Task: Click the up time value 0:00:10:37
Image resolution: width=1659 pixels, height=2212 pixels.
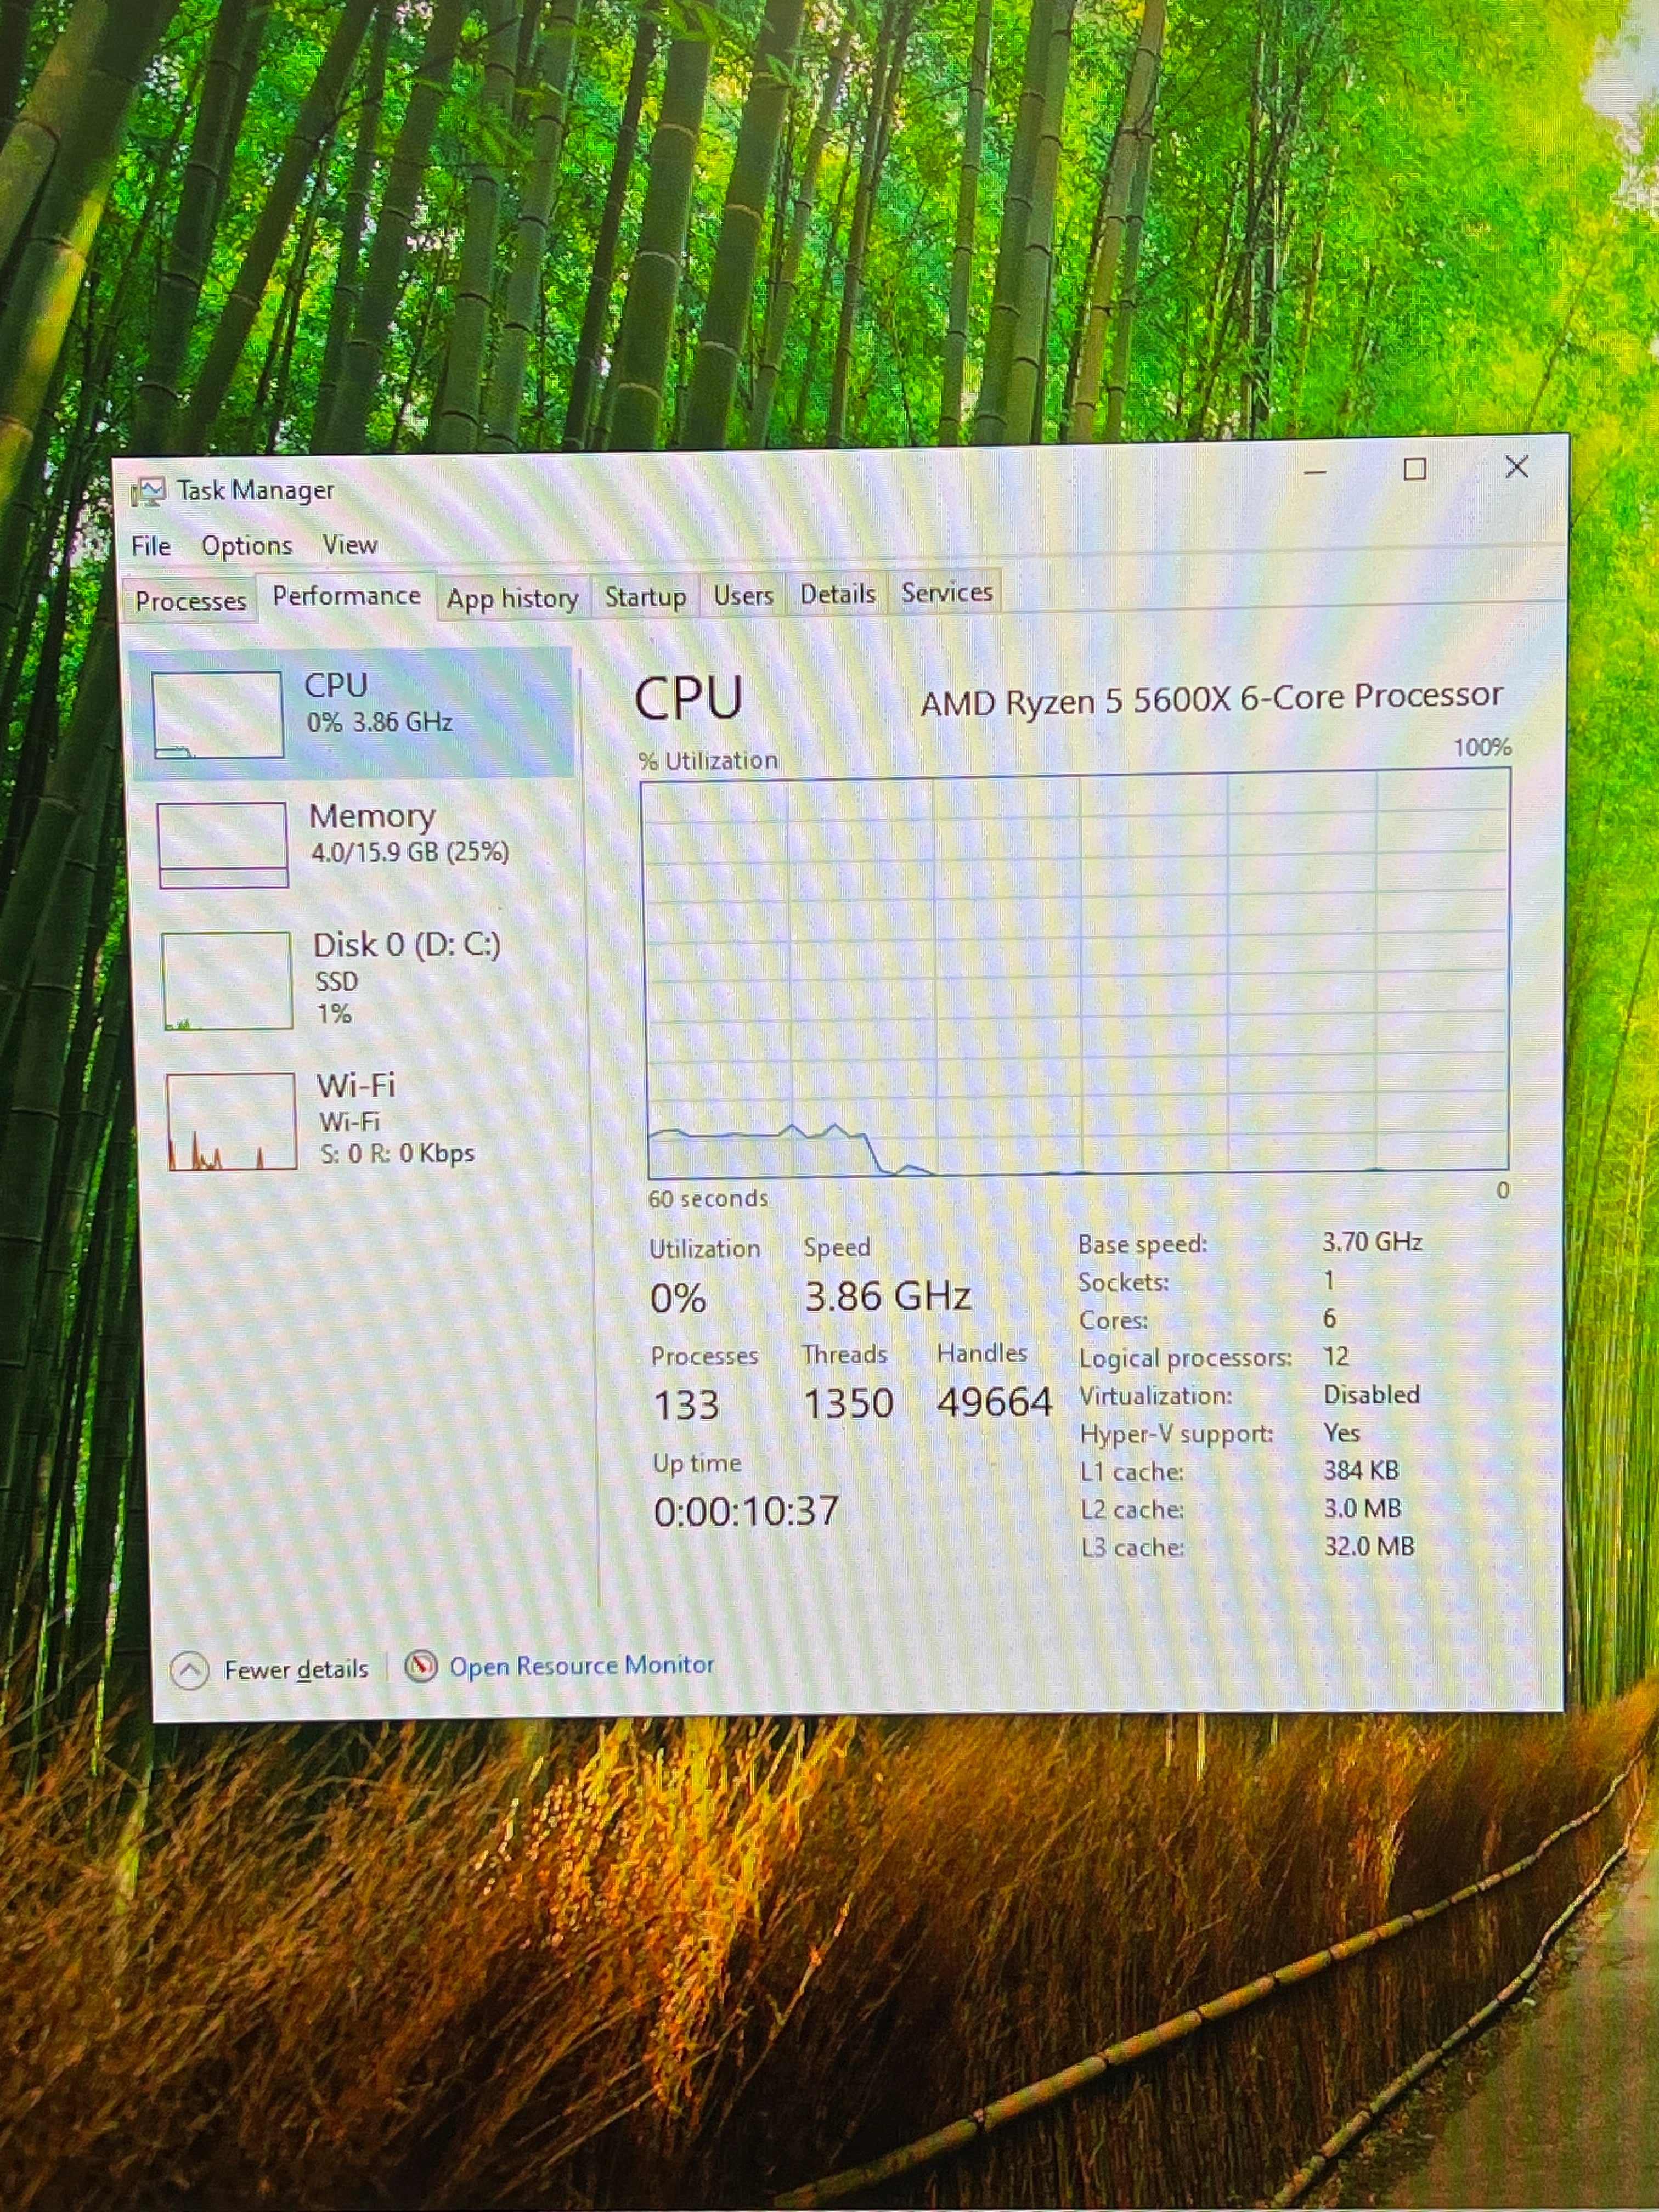Action: coord(746,1511)
